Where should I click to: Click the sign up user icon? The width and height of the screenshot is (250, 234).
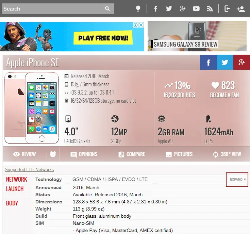pyautogui.click(x=241, y=9)
